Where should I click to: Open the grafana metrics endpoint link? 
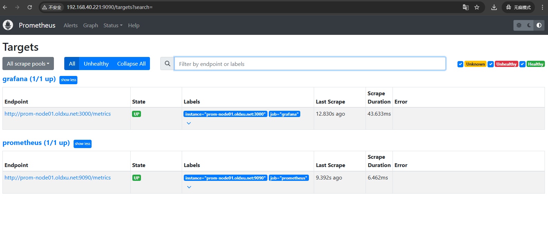click(x=58, y=114)
